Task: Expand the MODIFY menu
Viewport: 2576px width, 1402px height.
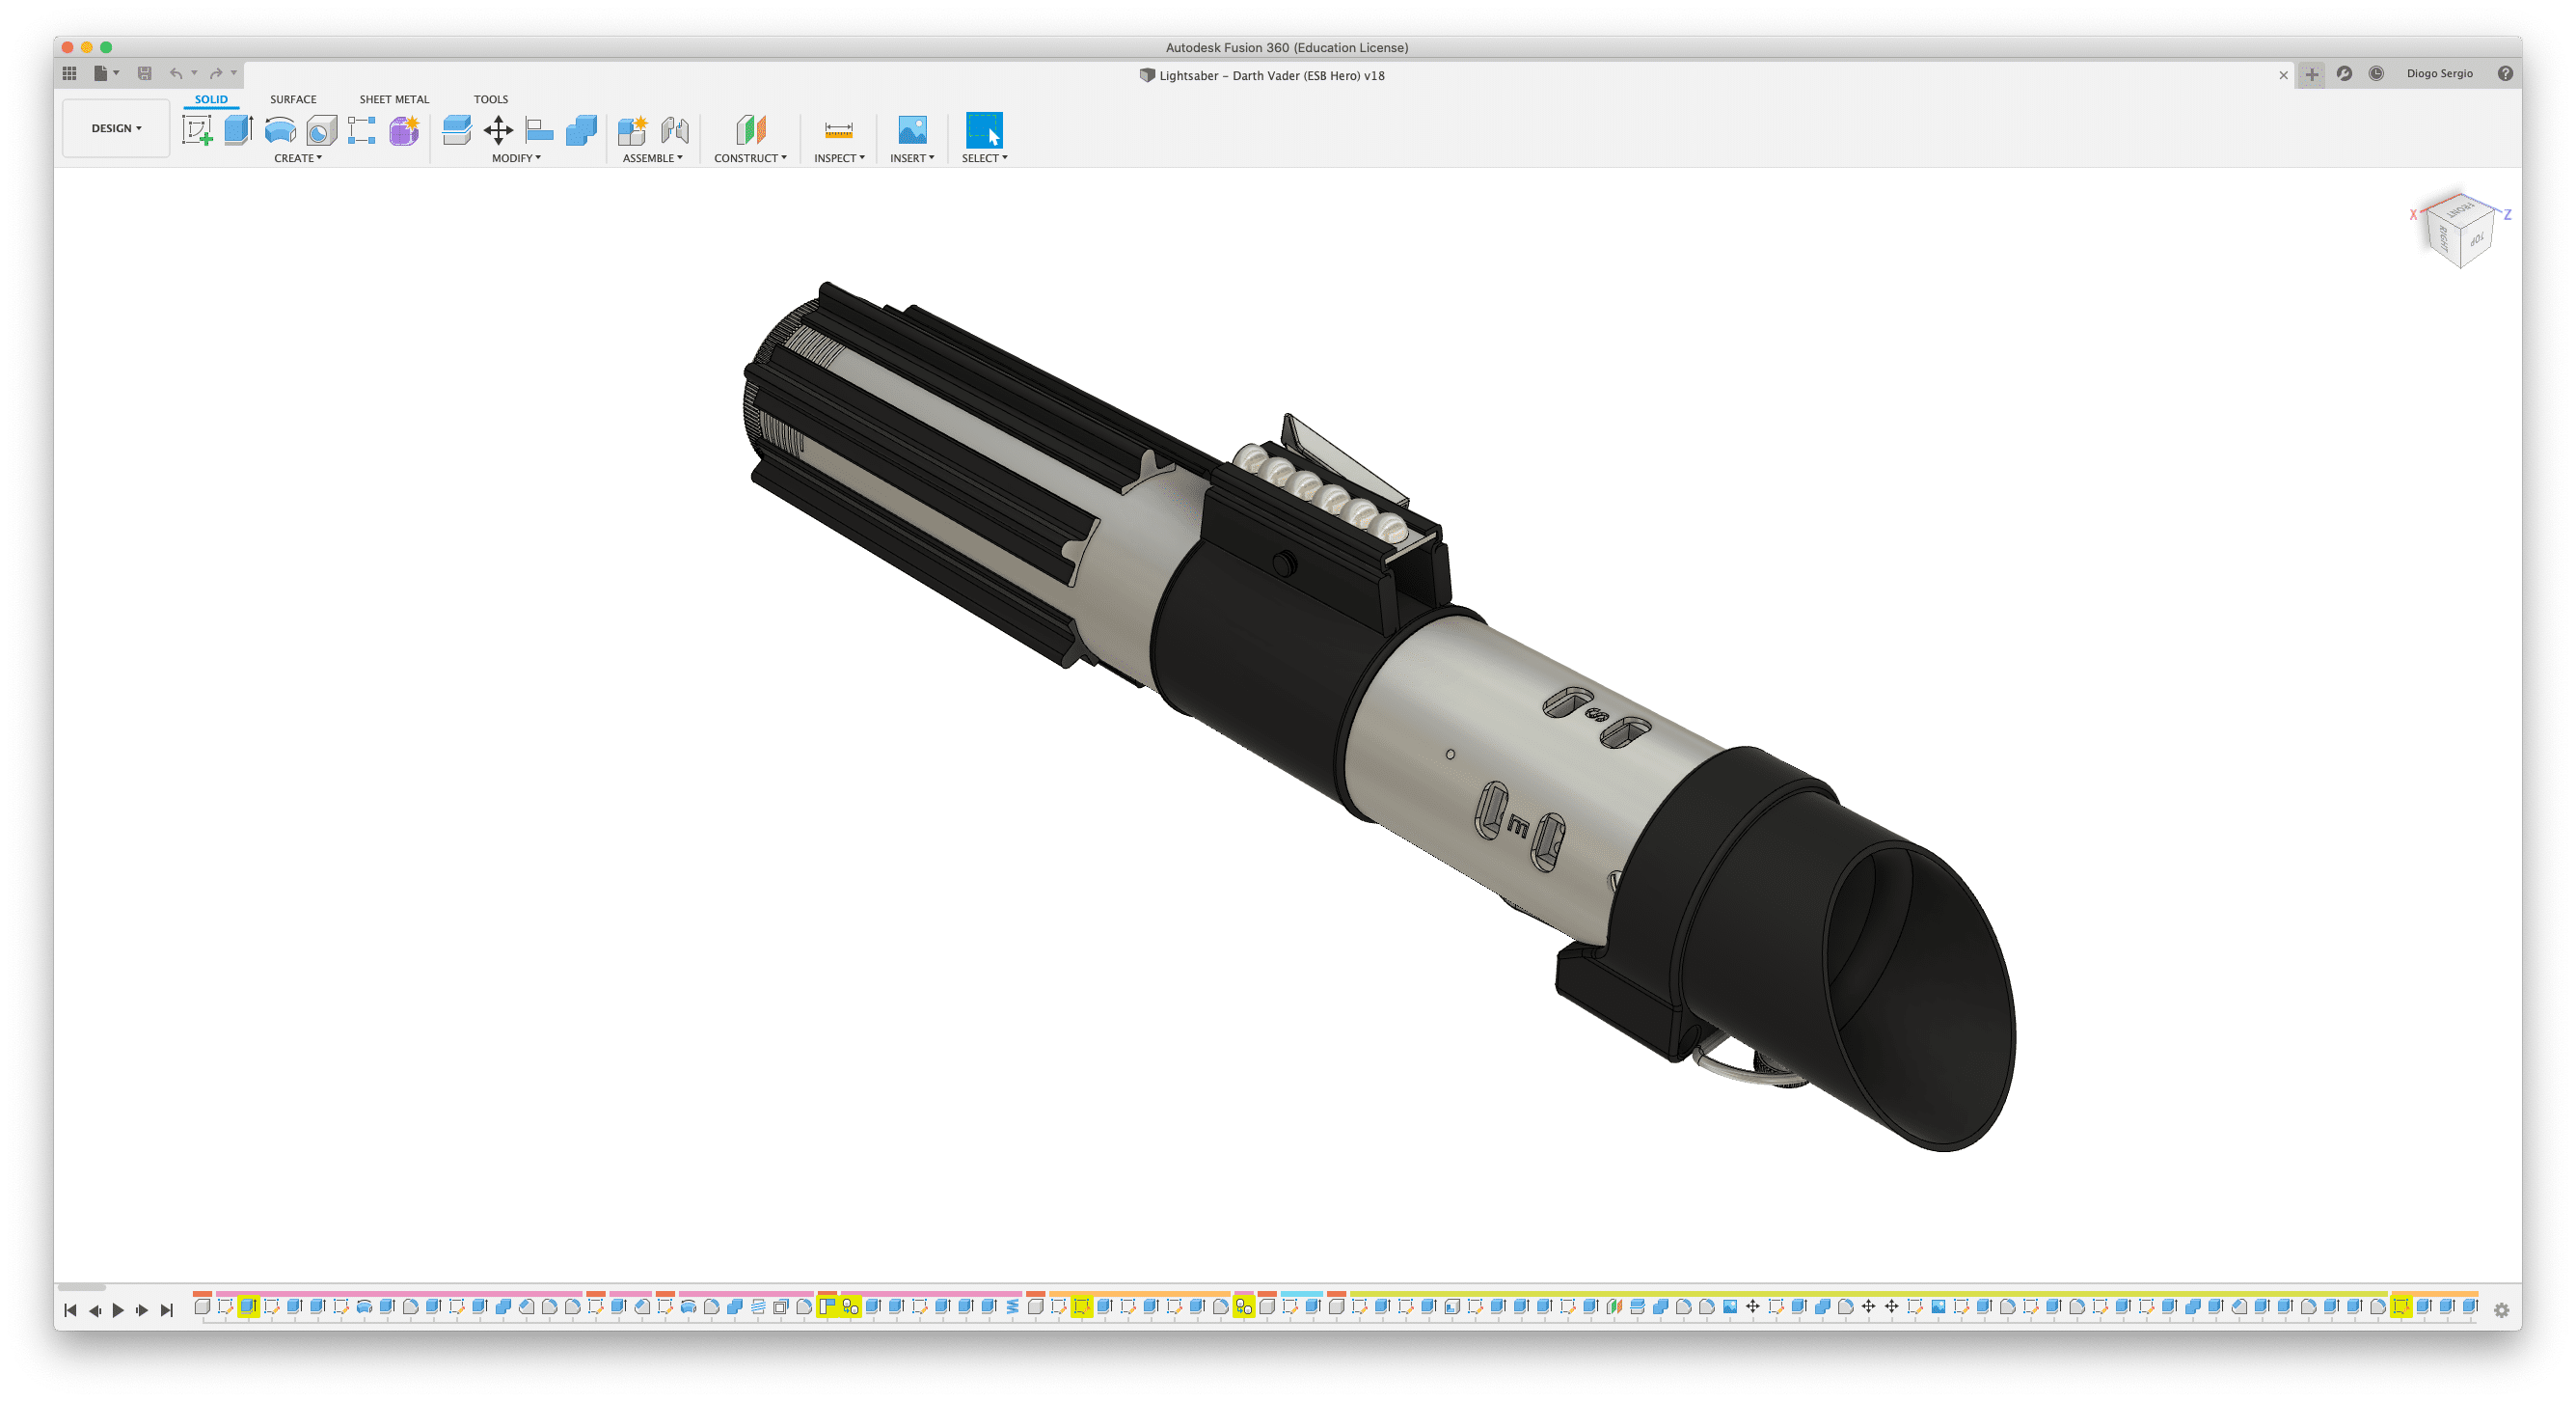Action: [516, 158]
